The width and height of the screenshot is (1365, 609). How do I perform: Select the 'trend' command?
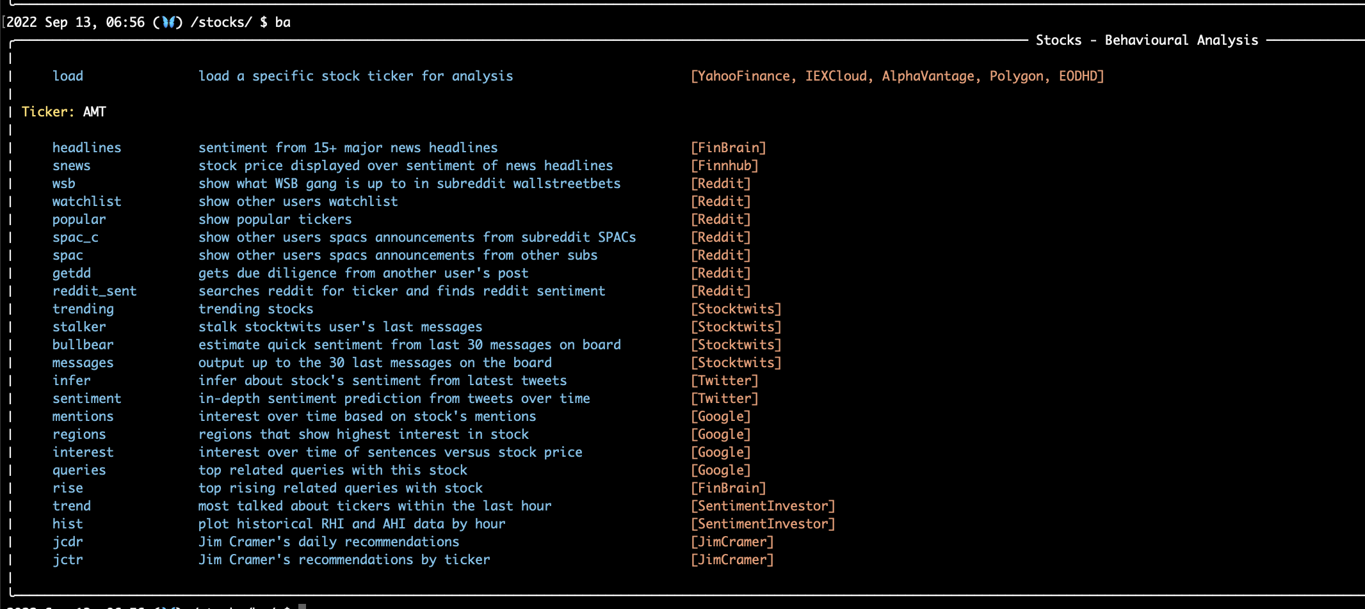click(71, 506)
